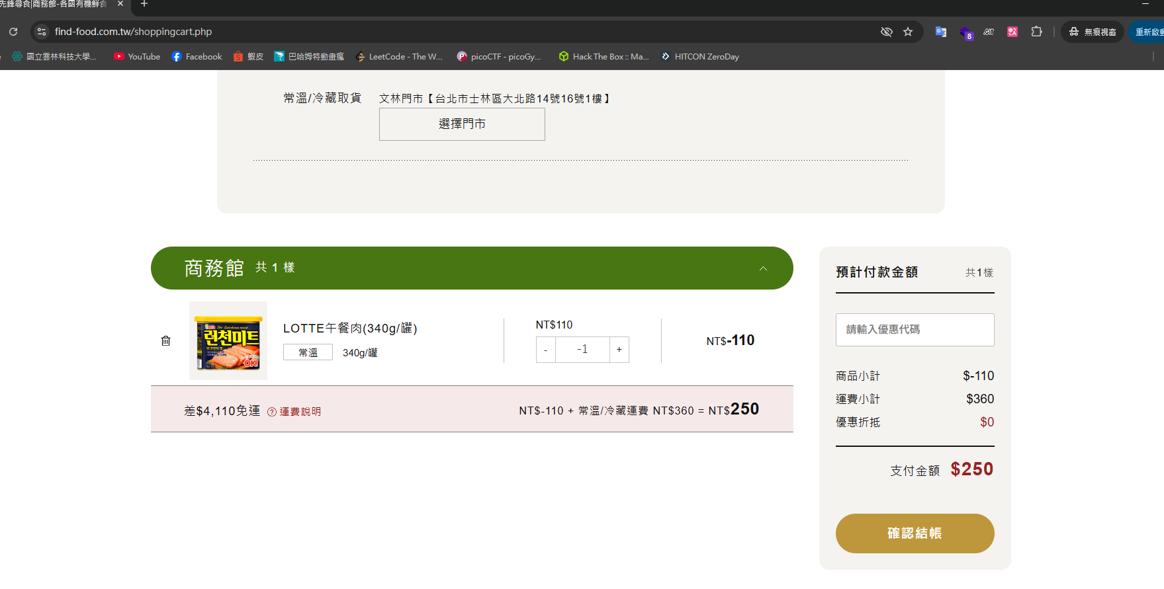
Task: Click the address bar URL
Action: 133,32
